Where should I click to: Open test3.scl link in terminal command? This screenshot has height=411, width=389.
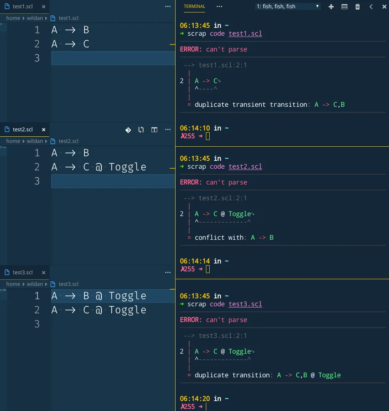245,304
